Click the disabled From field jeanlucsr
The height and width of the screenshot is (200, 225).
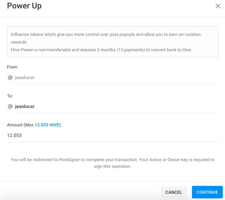tap(116, 78)
